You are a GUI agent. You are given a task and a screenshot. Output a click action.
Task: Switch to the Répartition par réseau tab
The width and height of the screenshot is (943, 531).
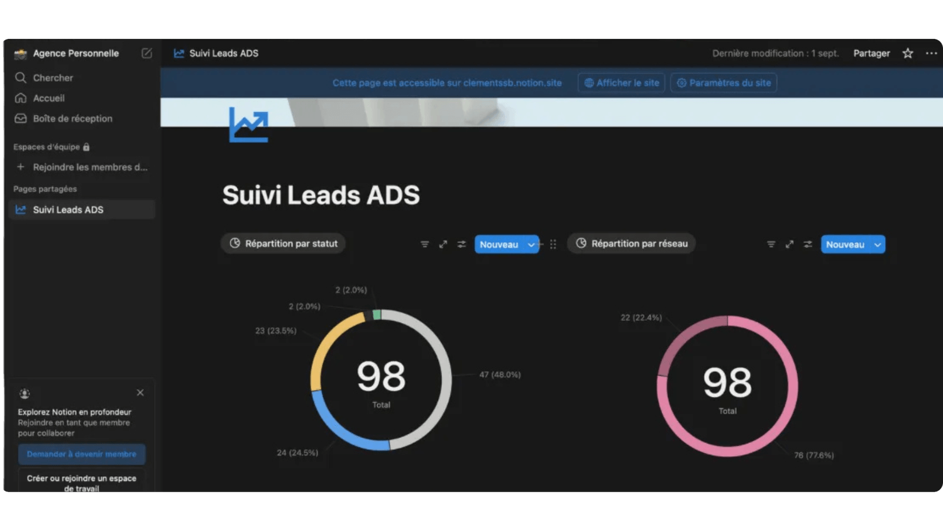[x=631, y=243]
